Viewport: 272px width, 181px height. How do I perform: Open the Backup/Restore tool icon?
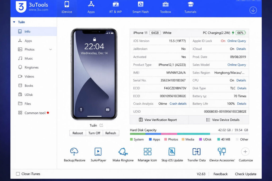click(x=74, y=152)
